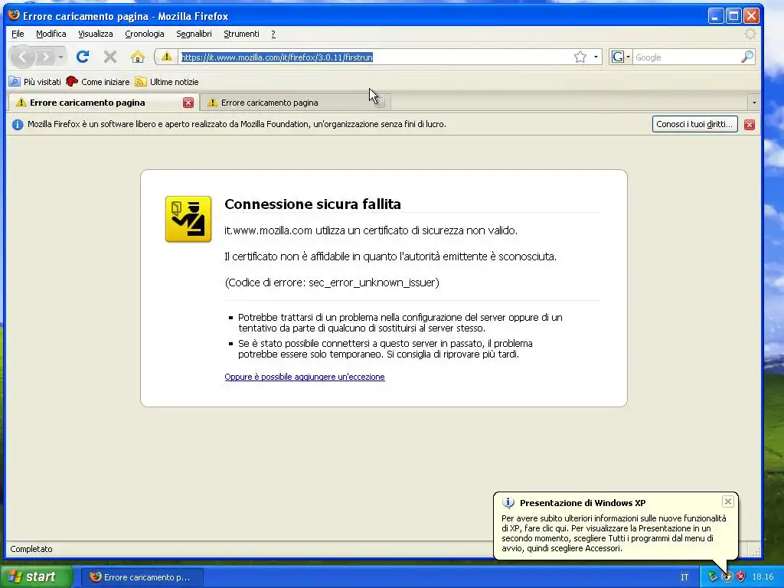
Task: Click the Windows XP tour tray icon
Action: 727,577
